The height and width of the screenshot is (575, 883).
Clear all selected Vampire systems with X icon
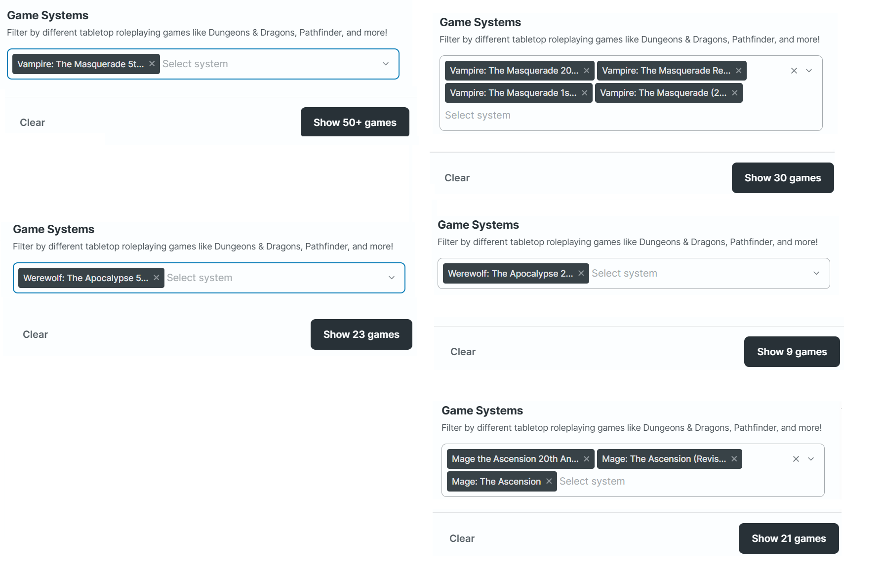(794, 71)
